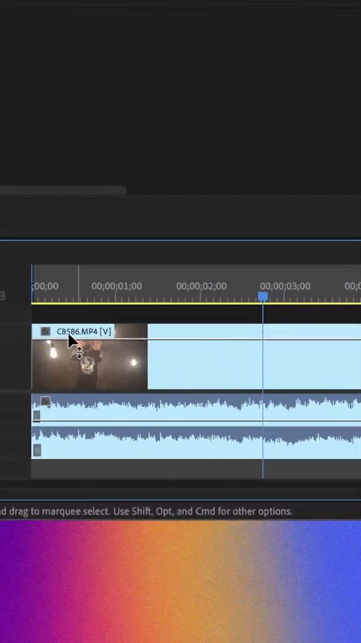Click the empty dark track above the video clip

click(x=169, y=315)
